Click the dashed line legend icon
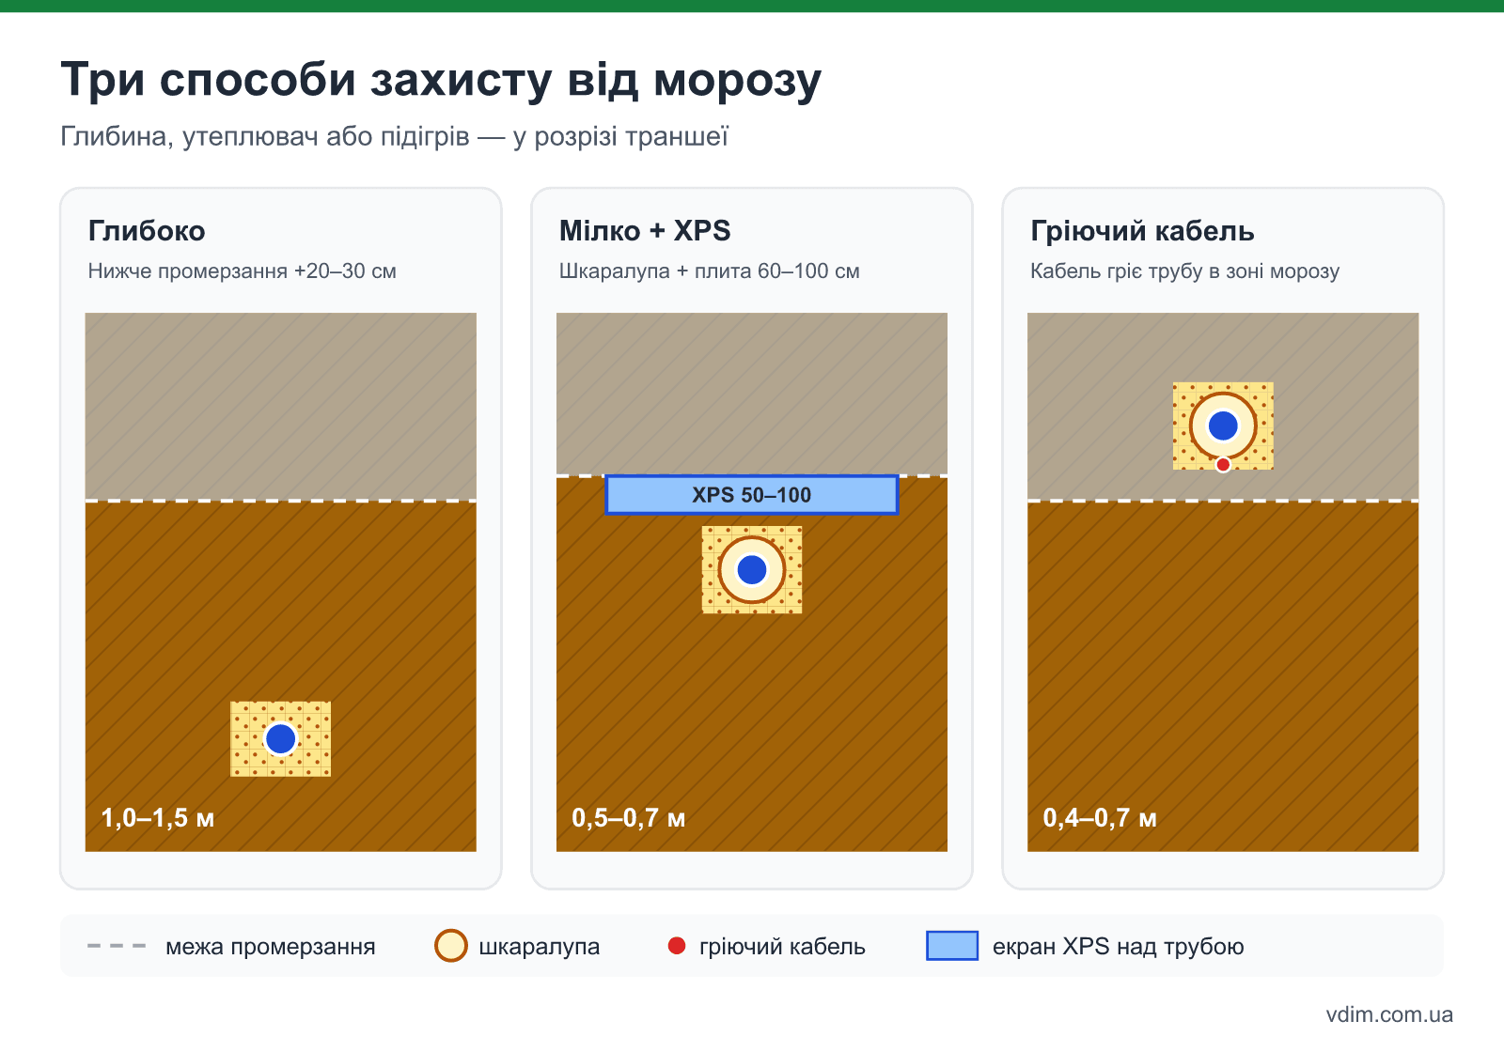 pos(117,946)
